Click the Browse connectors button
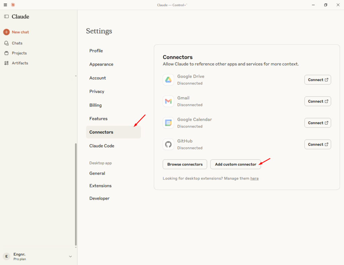The height and width of the screenshot is (265, 344). click(185, 164)
